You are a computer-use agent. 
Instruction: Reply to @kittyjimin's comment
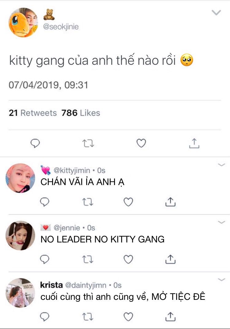[44, 202]
